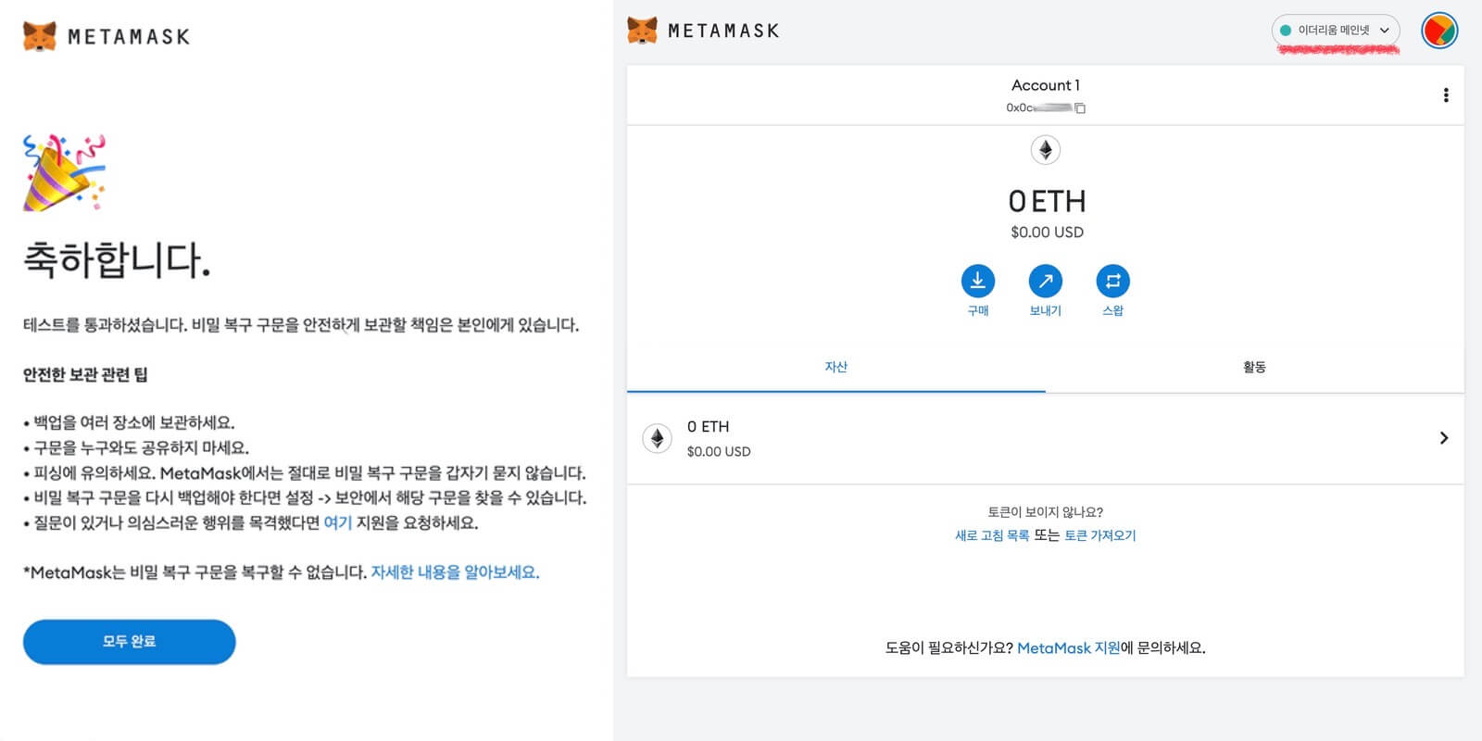The width and height of the screenshot is (1482, 741).
Task: Click the 토큰 가져오기 link
Action: click(1100, 535)
